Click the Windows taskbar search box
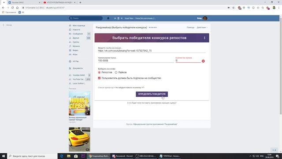282x159 pixels. click(x=32, y=156)
